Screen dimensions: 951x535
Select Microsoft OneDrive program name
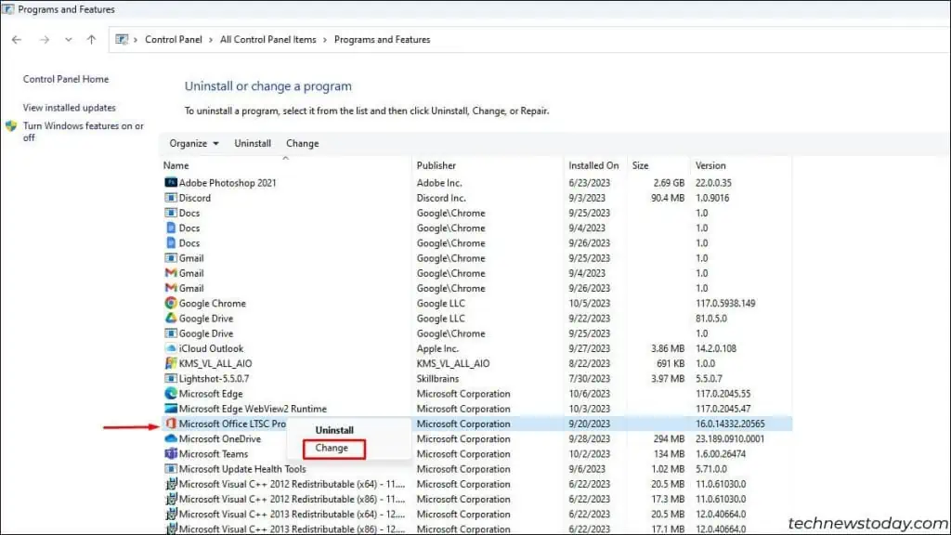pos(219,438)
